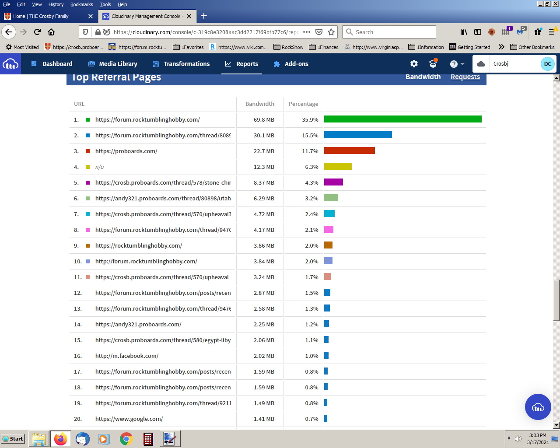560x448 pixels.
Task: Open page actions three-dot menu
Action: (x=307, y=32)
